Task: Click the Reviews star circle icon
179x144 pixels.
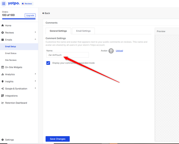Action: pos(3,33)
